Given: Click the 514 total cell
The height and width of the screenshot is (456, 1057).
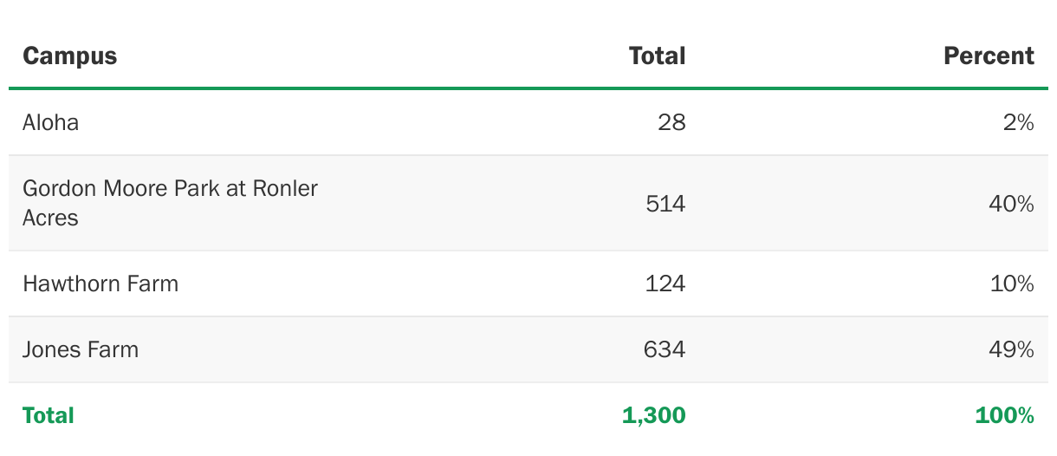Looking at the screenshot, I should [665, 204].
